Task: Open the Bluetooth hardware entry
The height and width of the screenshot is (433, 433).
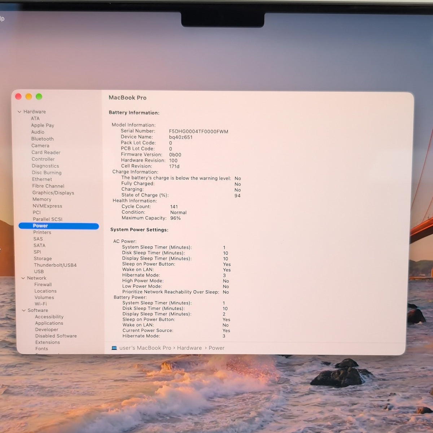Action: (43, 139)
